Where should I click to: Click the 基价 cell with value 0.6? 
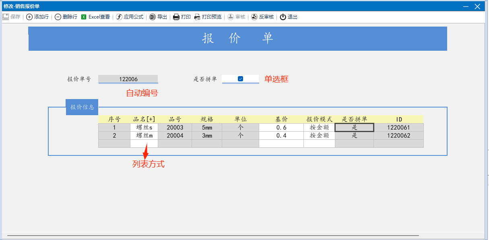click(x=281, y=128)
